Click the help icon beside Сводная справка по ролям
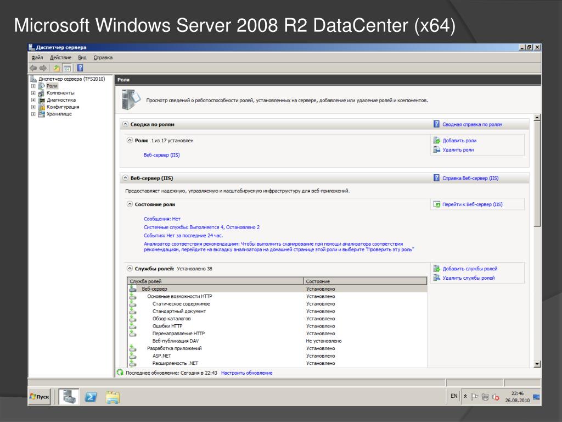 [436, 124]
